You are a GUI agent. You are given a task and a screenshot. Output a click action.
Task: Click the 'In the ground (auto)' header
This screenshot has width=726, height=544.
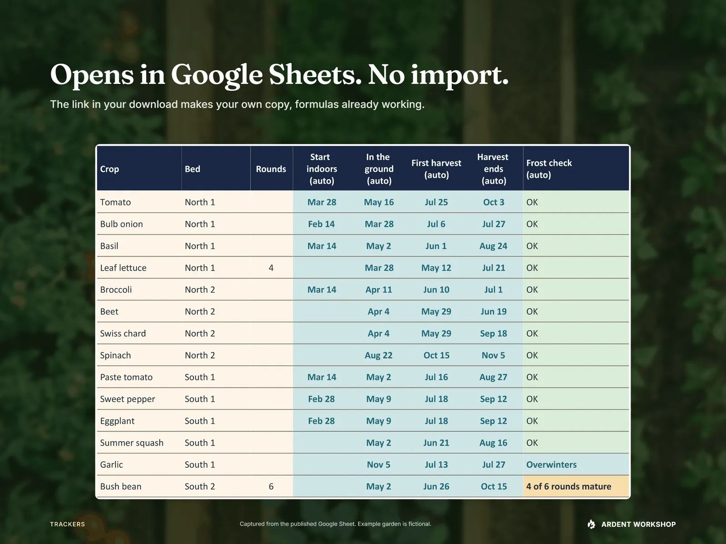pos(379,169)
